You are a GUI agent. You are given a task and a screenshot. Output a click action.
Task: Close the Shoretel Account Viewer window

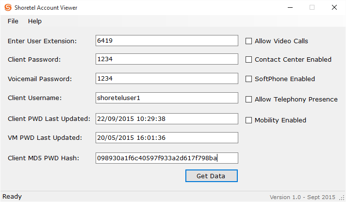coord(334,8)
